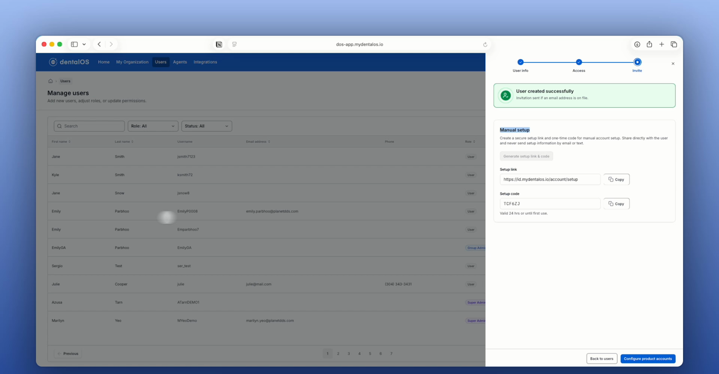Open the Status: All filter dropdown

coord(206,126)
